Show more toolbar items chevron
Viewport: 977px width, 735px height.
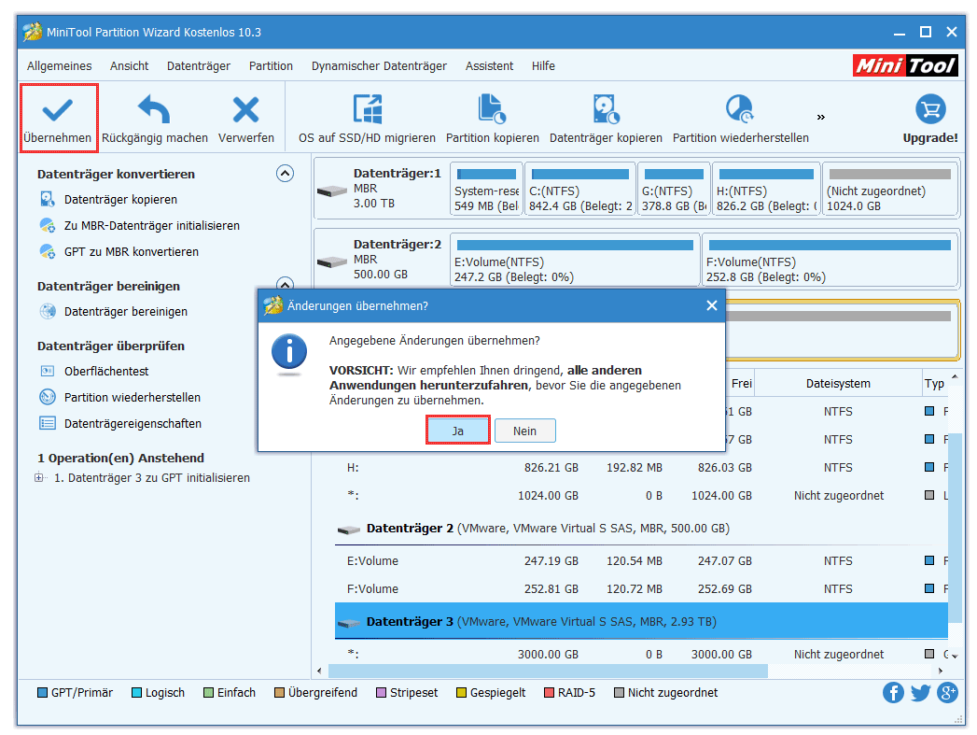820,117
